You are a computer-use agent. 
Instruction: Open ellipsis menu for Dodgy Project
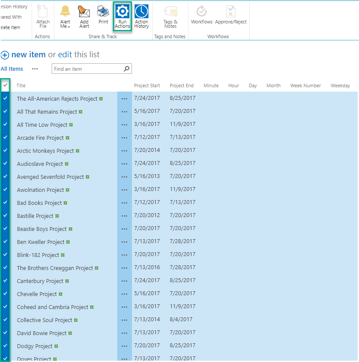(x=125, y=346)
